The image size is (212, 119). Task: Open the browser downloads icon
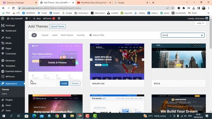pos(193,8)
